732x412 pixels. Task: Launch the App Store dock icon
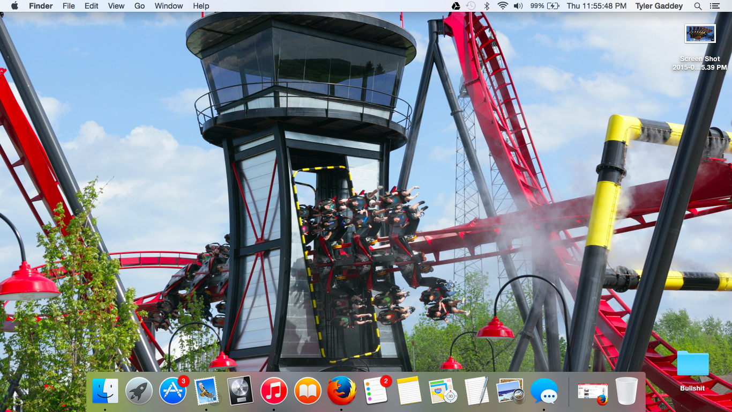173,391
